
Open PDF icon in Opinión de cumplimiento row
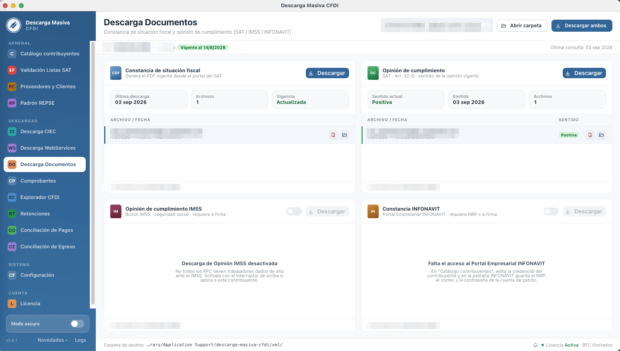[x=590, y=135]
